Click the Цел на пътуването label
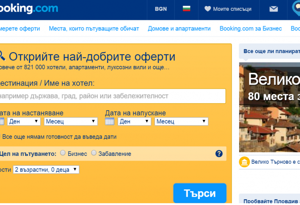The image size is (300, 205). pos(28,154)
